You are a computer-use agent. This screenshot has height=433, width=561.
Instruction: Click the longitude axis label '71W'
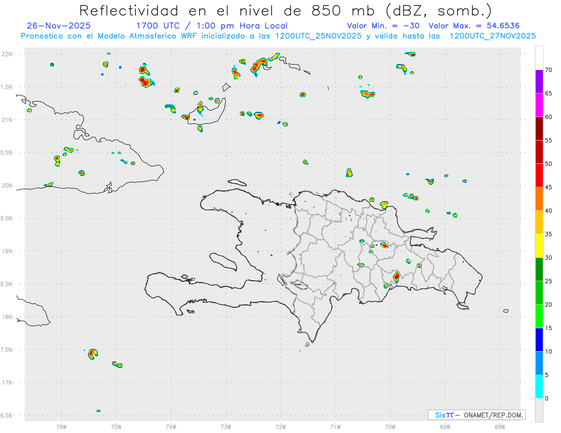(x=335, y=427)
